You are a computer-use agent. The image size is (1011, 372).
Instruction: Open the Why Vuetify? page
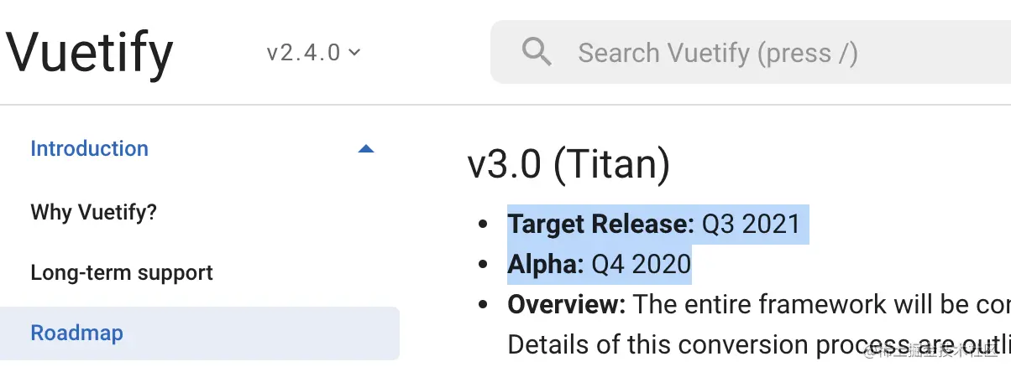[x=93, y=212]
